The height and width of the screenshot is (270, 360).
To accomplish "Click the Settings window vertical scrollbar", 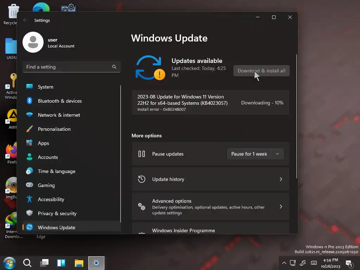I will [297, 116].
